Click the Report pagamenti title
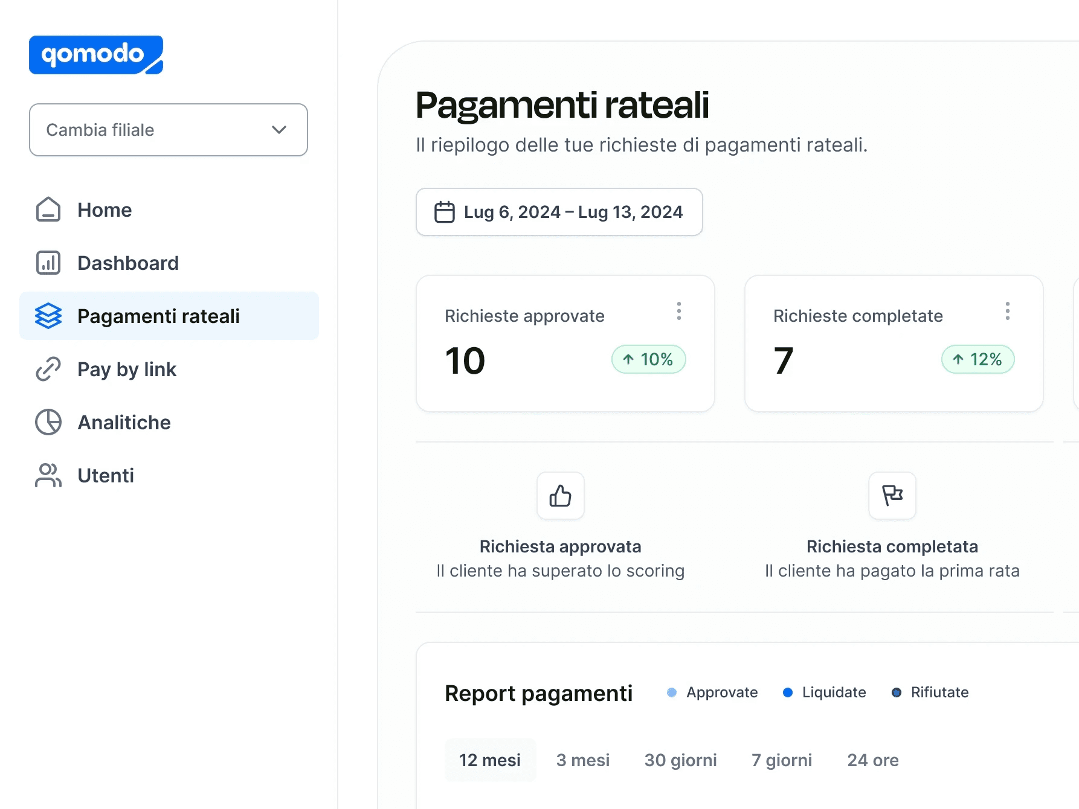Image resolution: width=1079 pixels, height=809 pixels. 539,693
